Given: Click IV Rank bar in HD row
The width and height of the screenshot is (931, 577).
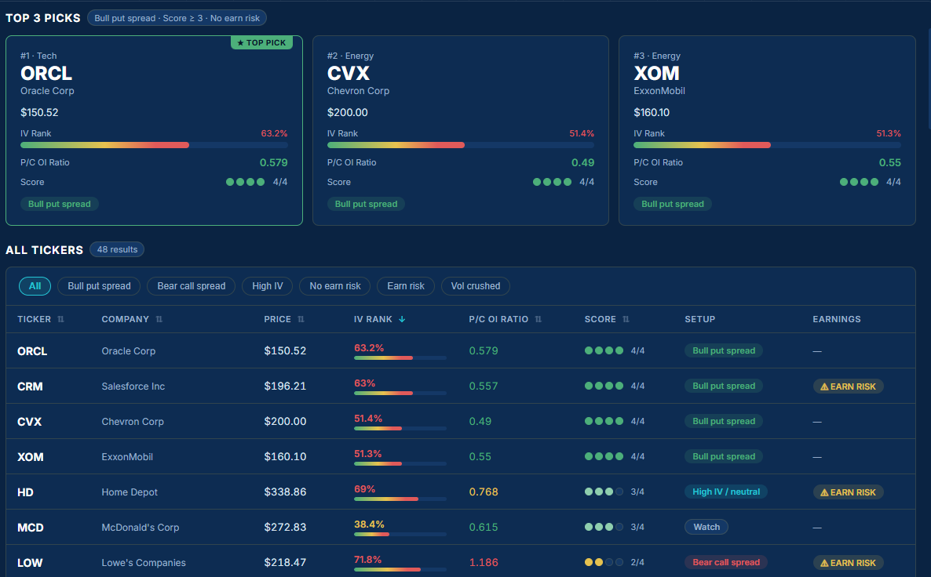Looking at the screenshot, I should 400,499.
